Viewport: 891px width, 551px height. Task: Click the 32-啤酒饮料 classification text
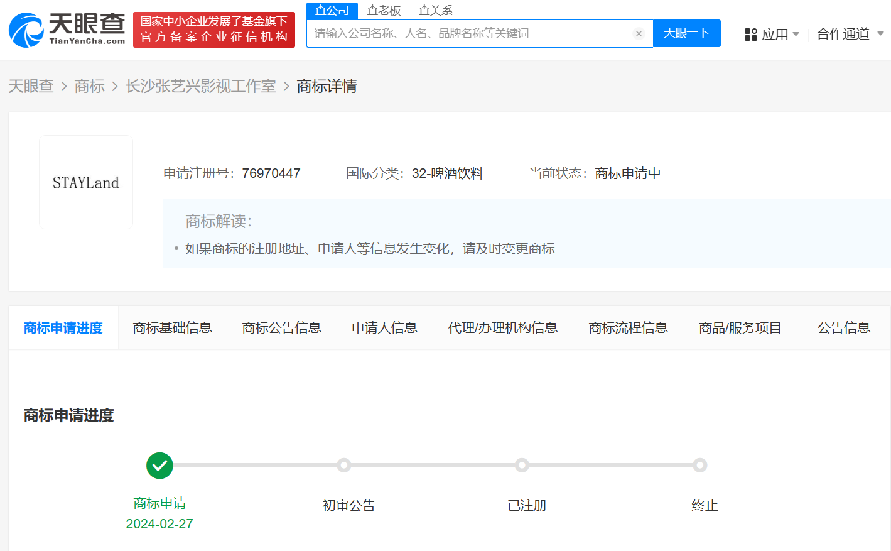pyautogui.click(x=448, y=173)
